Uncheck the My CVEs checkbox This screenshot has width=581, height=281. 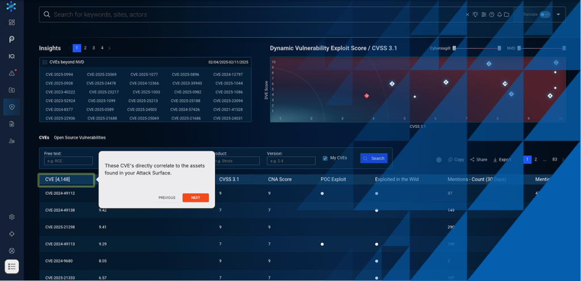click(x=325, y=158)
